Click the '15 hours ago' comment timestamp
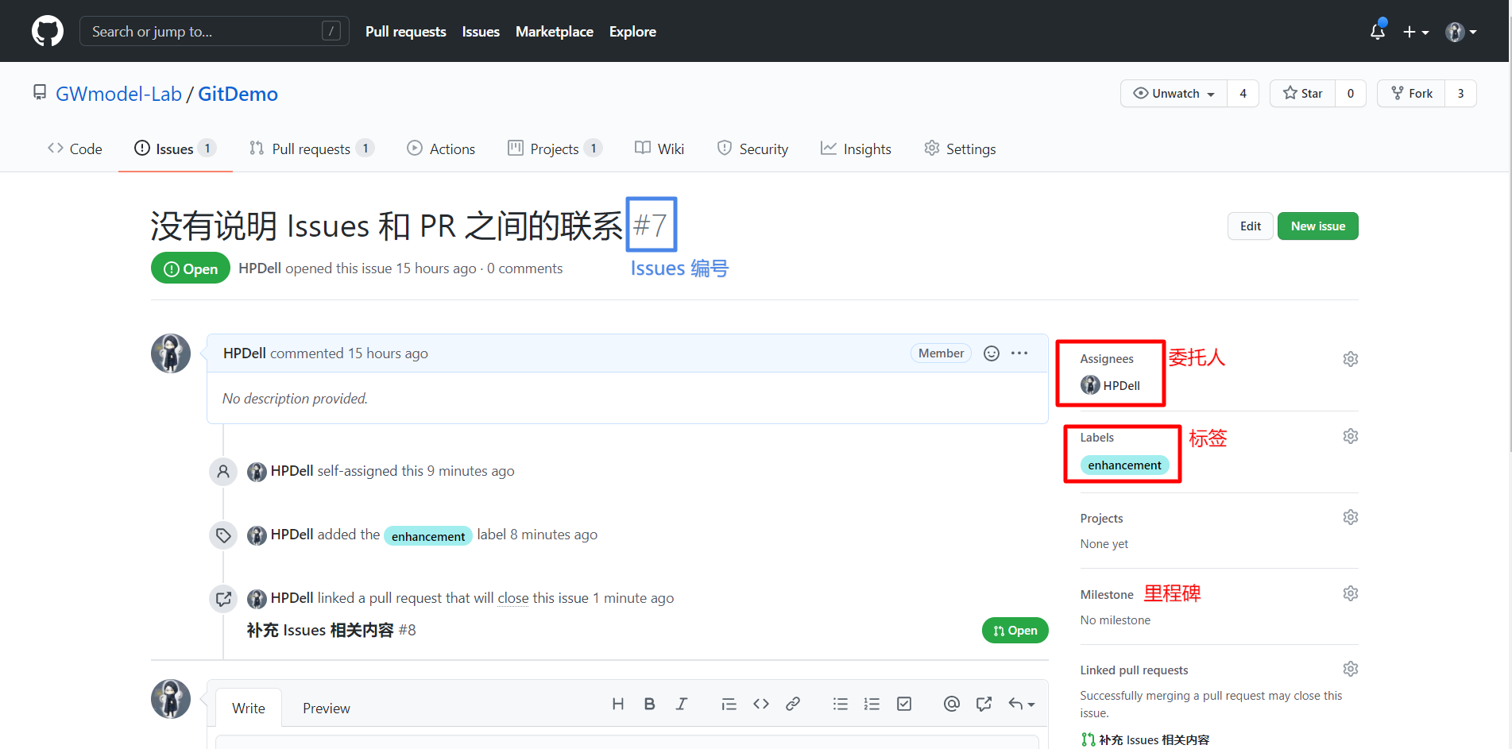Viewport: 1512px width, 749px height. (388, 353)
